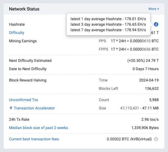Click the FPPS mining earnings value
Image resolution: width=168 pixels, height=152 pixels.
pyautogui.click(x=135, y=49)
